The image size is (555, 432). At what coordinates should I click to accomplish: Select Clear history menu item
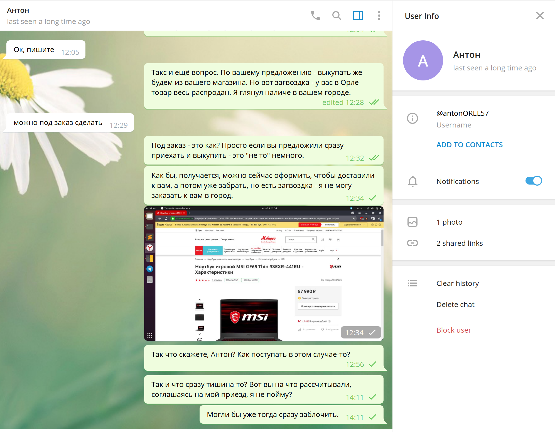click(x=458, y=283)
